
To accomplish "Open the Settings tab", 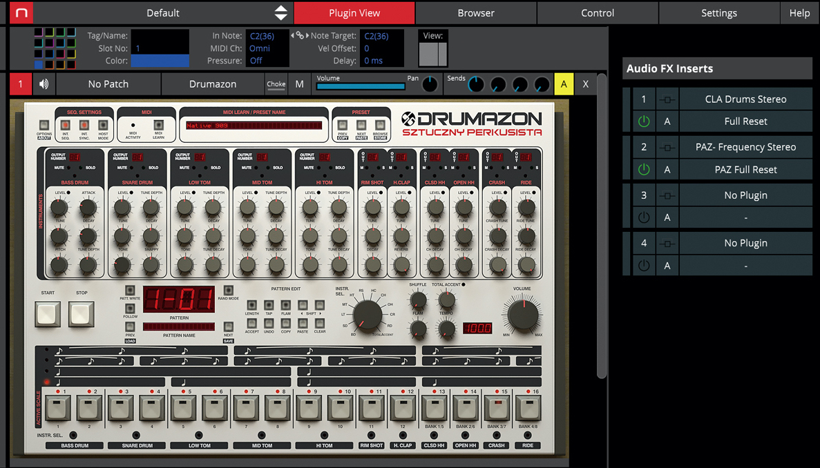I will coord(719,13).
